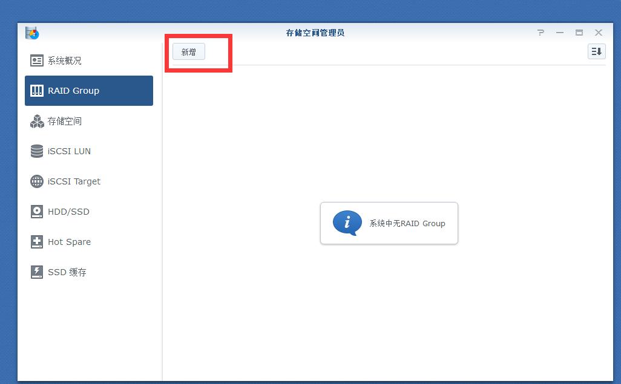View the HDD/SSD disk panel
This screenshot has height=384, width=621.
point(64,212)
